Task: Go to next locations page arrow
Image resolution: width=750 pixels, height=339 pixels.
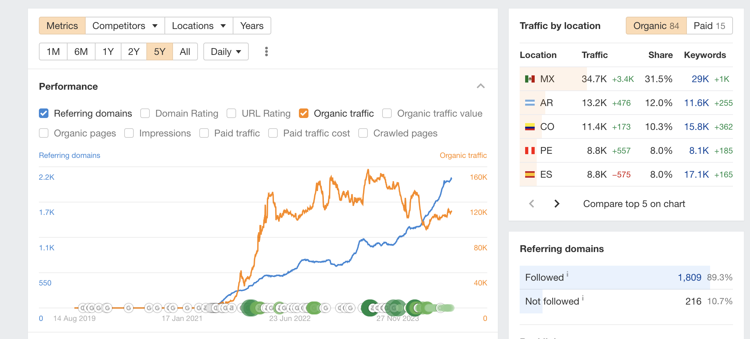Action: (x=557, y=204)
